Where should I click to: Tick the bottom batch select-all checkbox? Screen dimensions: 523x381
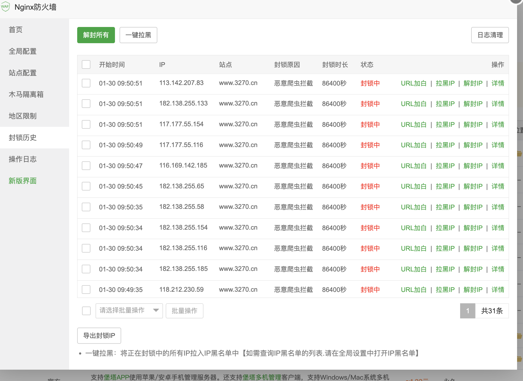(x=86, y=311)
